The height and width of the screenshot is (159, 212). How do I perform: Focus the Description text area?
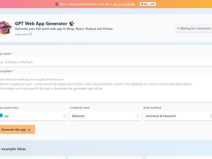tap(106, 88)
